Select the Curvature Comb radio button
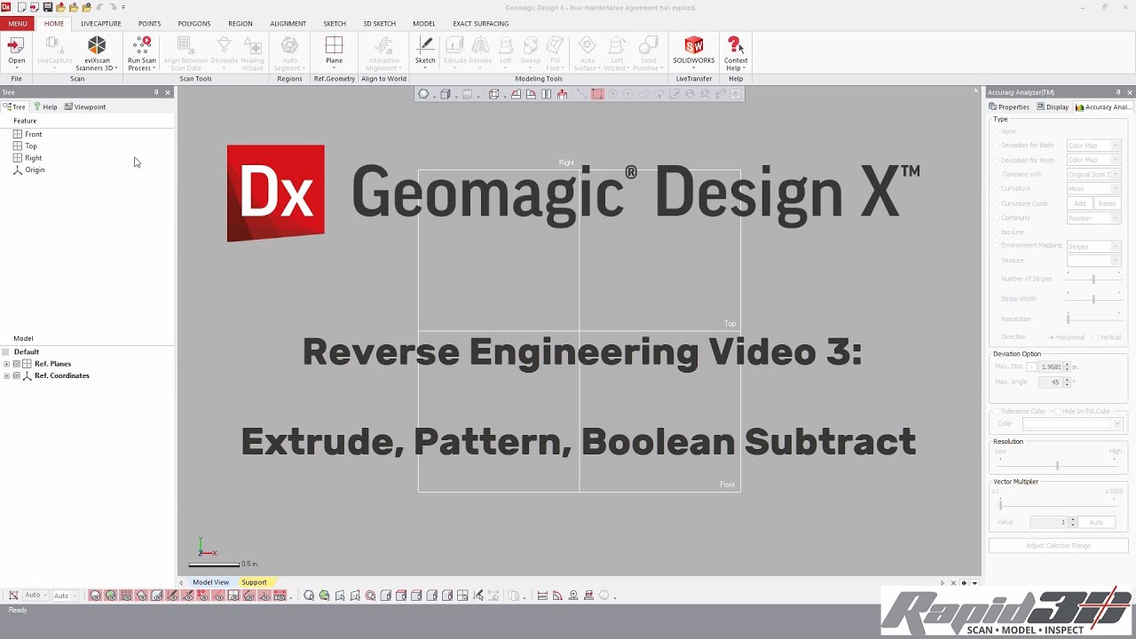The width and height of the screenshot is (1136, 639). tap(997, 203)
